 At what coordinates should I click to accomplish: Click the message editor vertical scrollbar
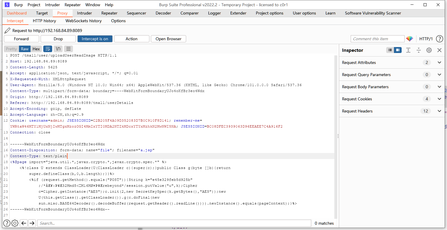(x=336, y=137)
